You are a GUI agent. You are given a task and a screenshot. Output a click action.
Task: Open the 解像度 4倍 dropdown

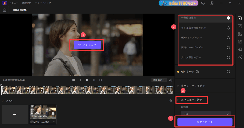coord(205,114)
